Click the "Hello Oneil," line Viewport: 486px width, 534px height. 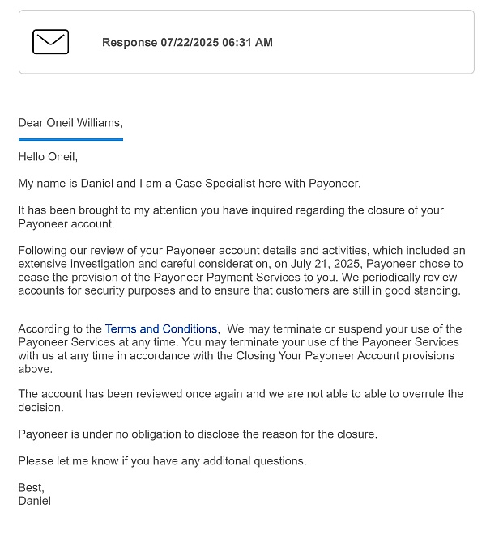pyautogui.click(x=48, y=157)
